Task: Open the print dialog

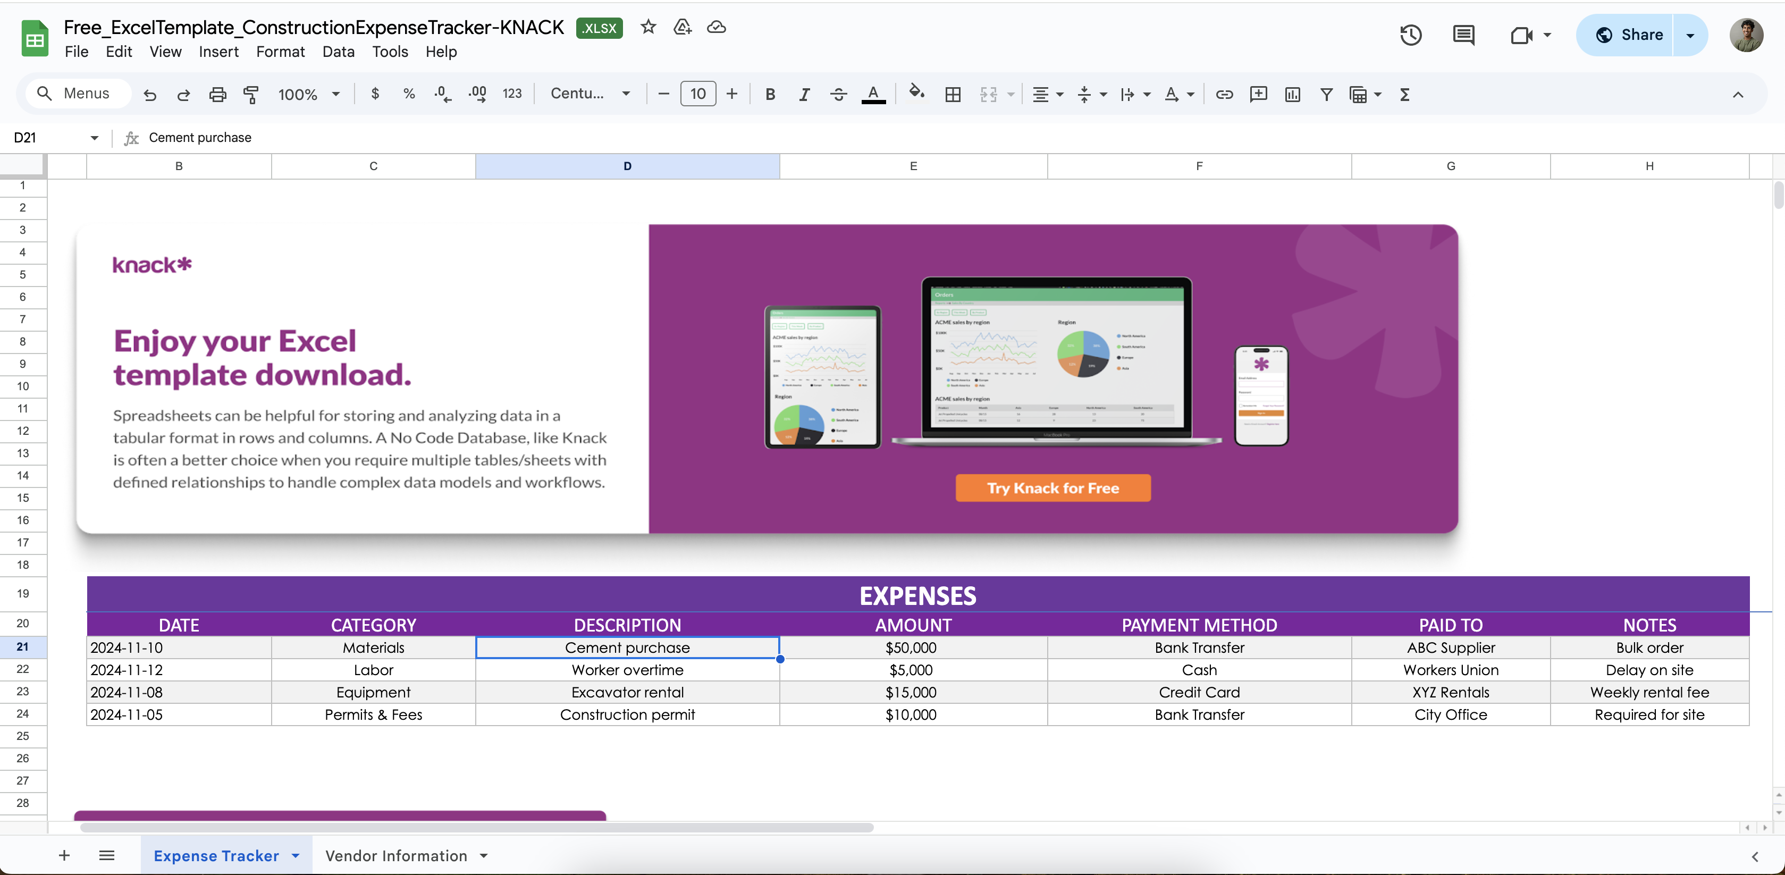Action: click(217, 94)
